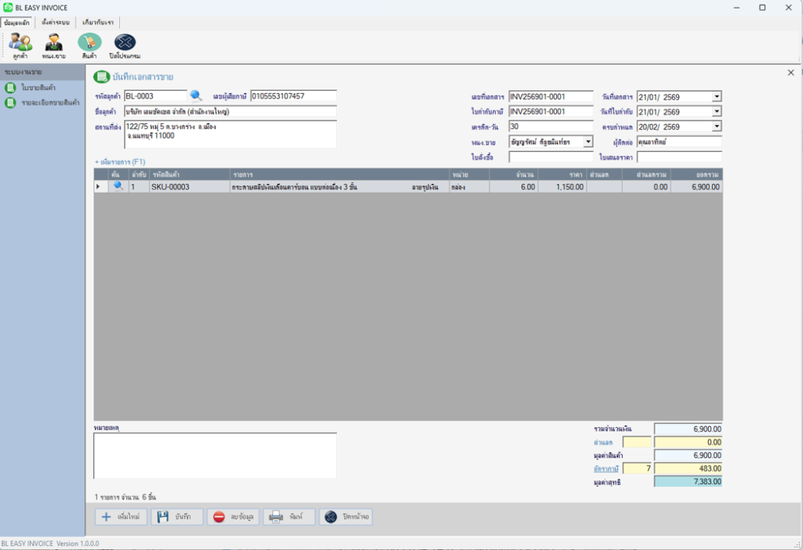803x550 pixels.
Task: Expand the tax invoice date dropdown
Action: point(716,111)
